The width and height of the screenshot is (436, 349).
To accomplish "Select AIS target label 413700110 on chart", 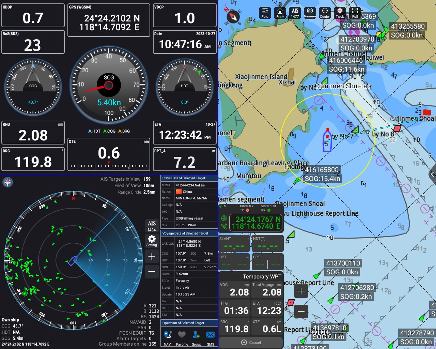I will tap(342, 268).
